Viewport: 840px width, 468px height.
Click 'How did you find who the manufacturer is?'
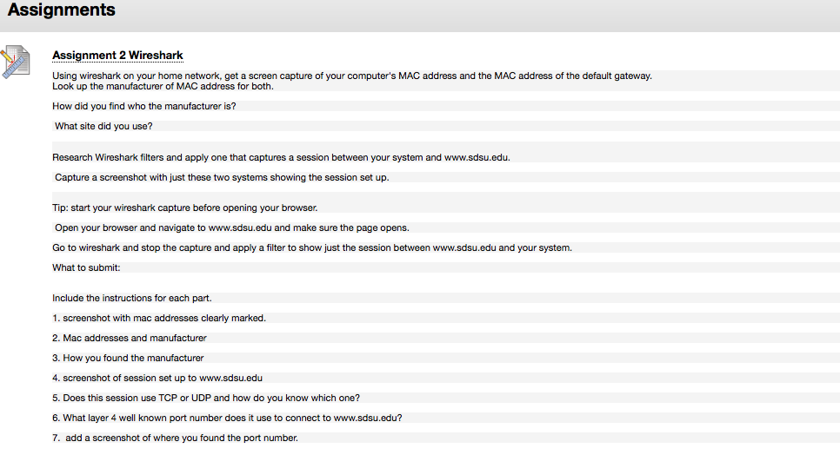coord(144,106)
